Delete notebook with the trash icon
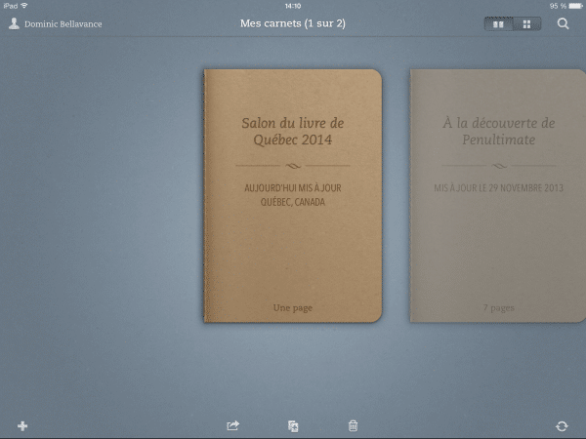Image resolution: width=586 pixels, height=439 pixels. [x=353, y=425]
